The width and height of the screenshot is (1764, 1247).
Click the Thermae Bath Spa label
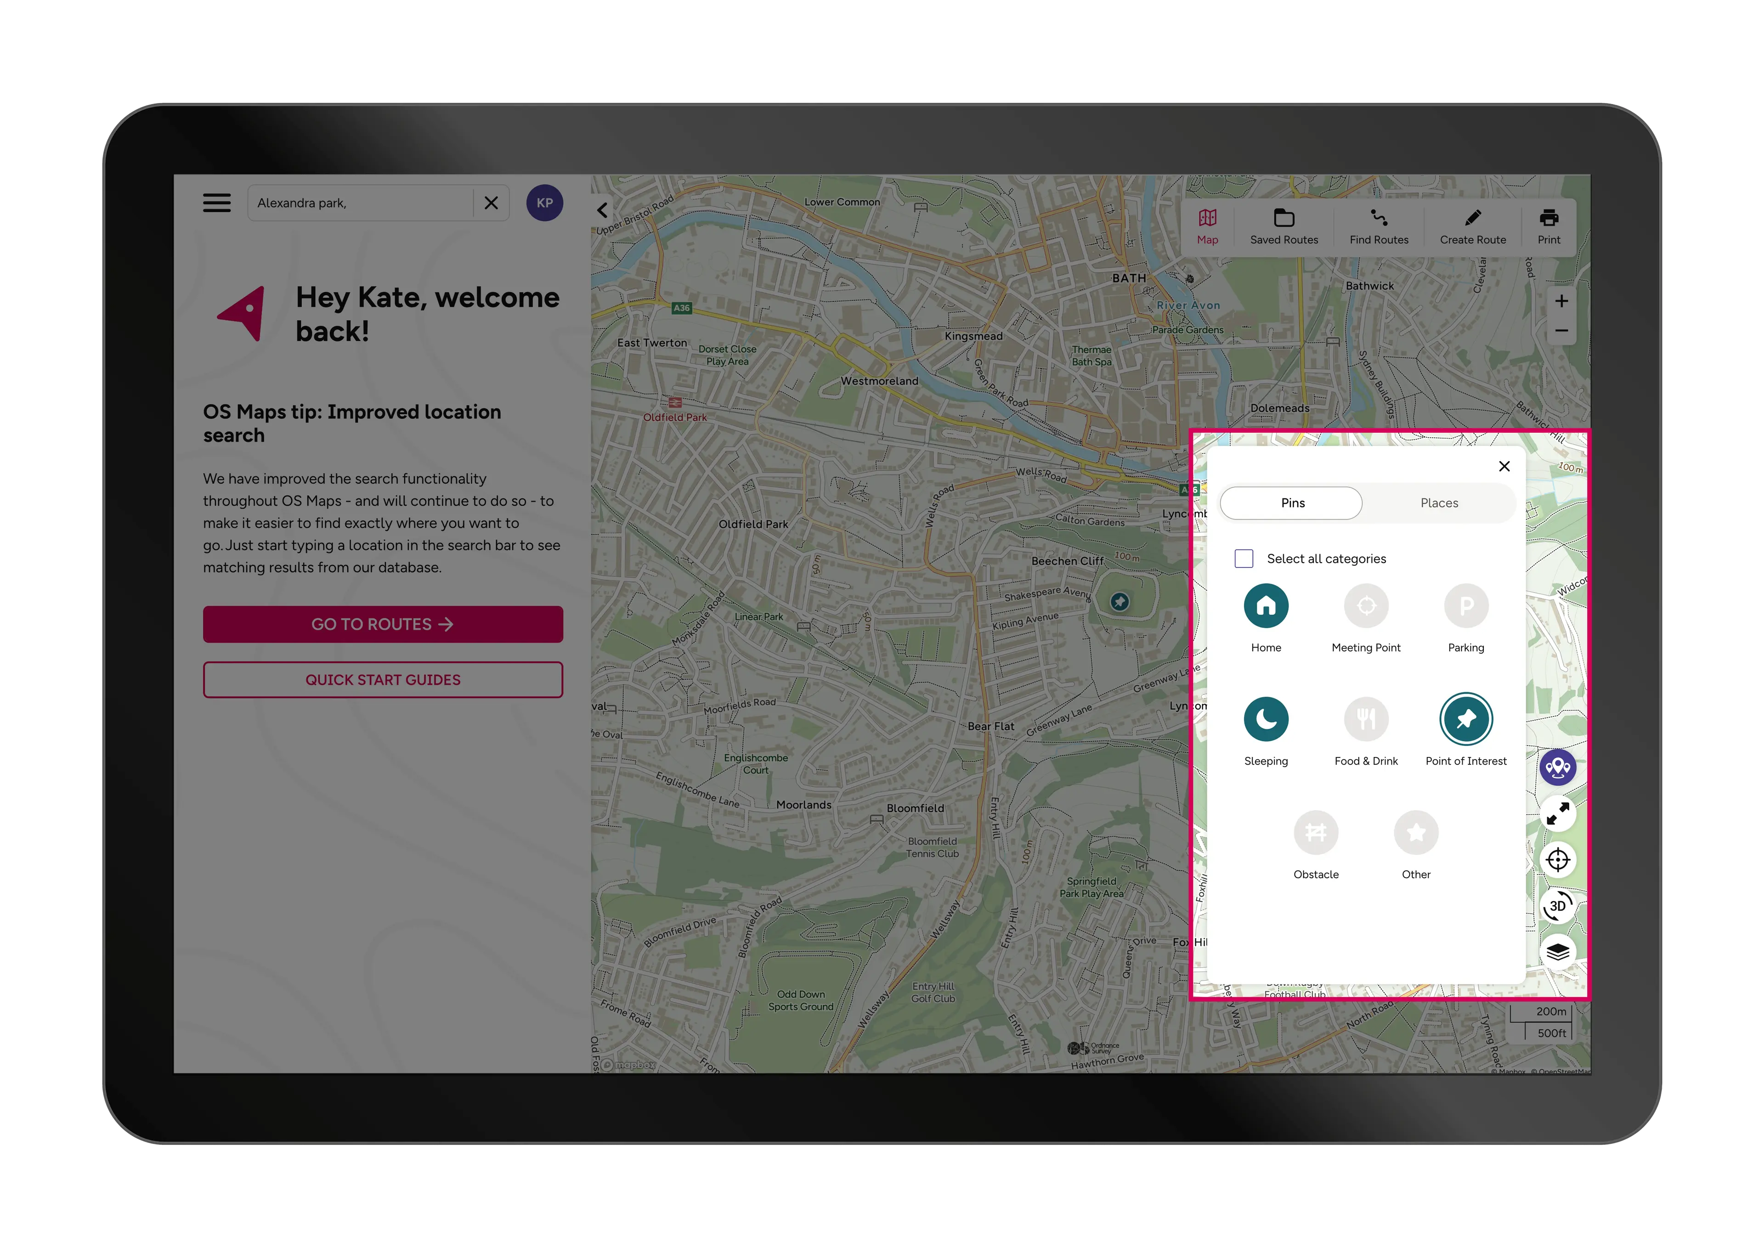pos(1091,356)
